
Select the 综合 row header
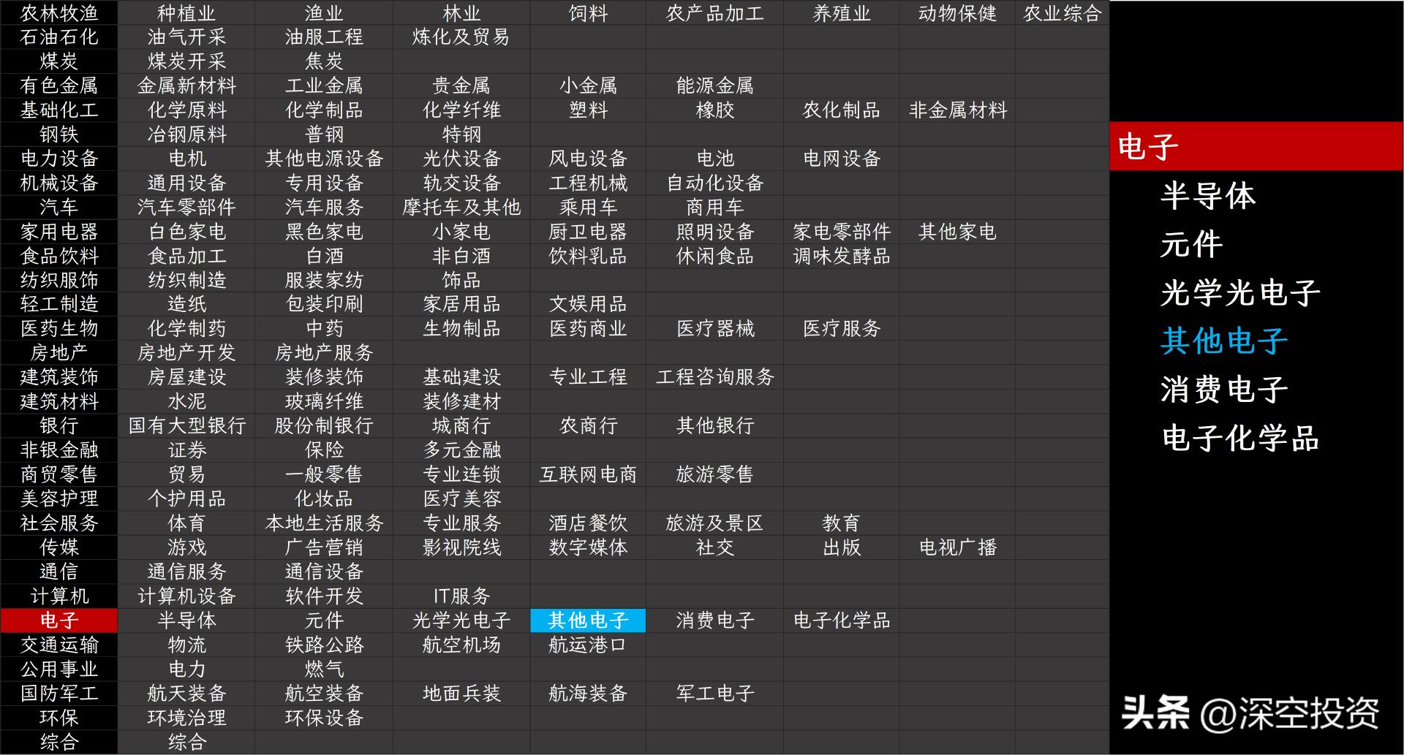point(58,742)
